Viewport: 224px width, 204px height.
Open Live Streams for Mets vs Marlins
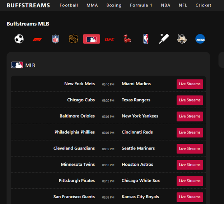point(190,84)
